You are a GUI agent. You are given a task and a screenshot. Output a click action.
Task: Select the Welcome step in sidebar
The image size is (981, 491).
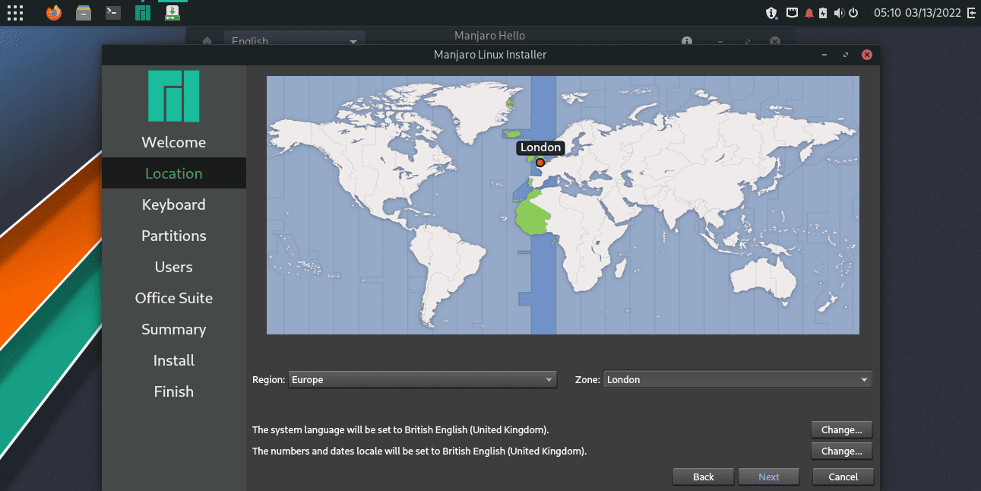(x=173, y=142)
